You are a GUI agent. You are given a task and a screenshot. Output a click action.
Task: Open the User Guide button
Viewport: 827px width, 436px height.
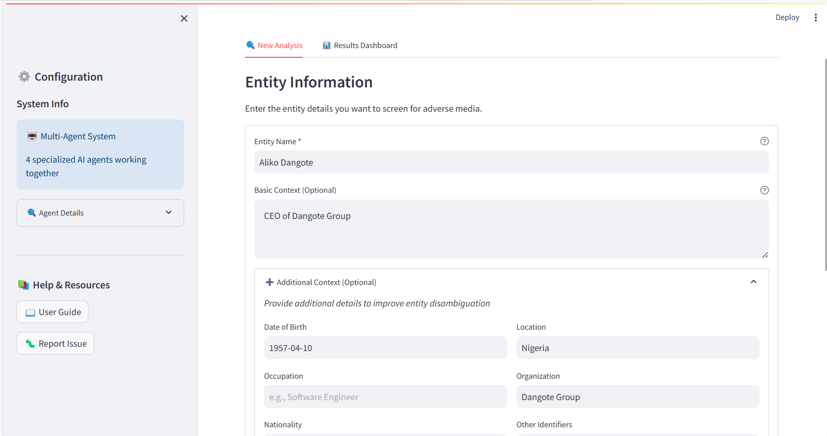52,312
